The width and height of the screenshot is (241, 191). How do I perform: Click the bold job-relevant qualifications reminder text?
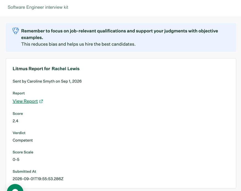pos(120,34)
